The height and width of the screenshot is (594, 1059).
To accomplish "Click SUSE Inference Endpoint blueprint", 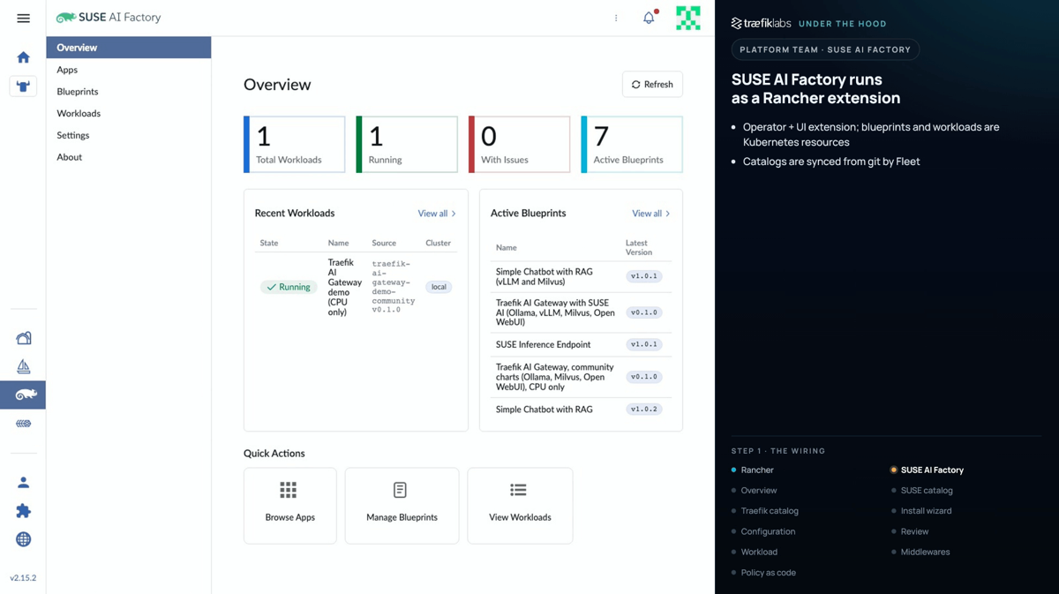I will 543,345.
